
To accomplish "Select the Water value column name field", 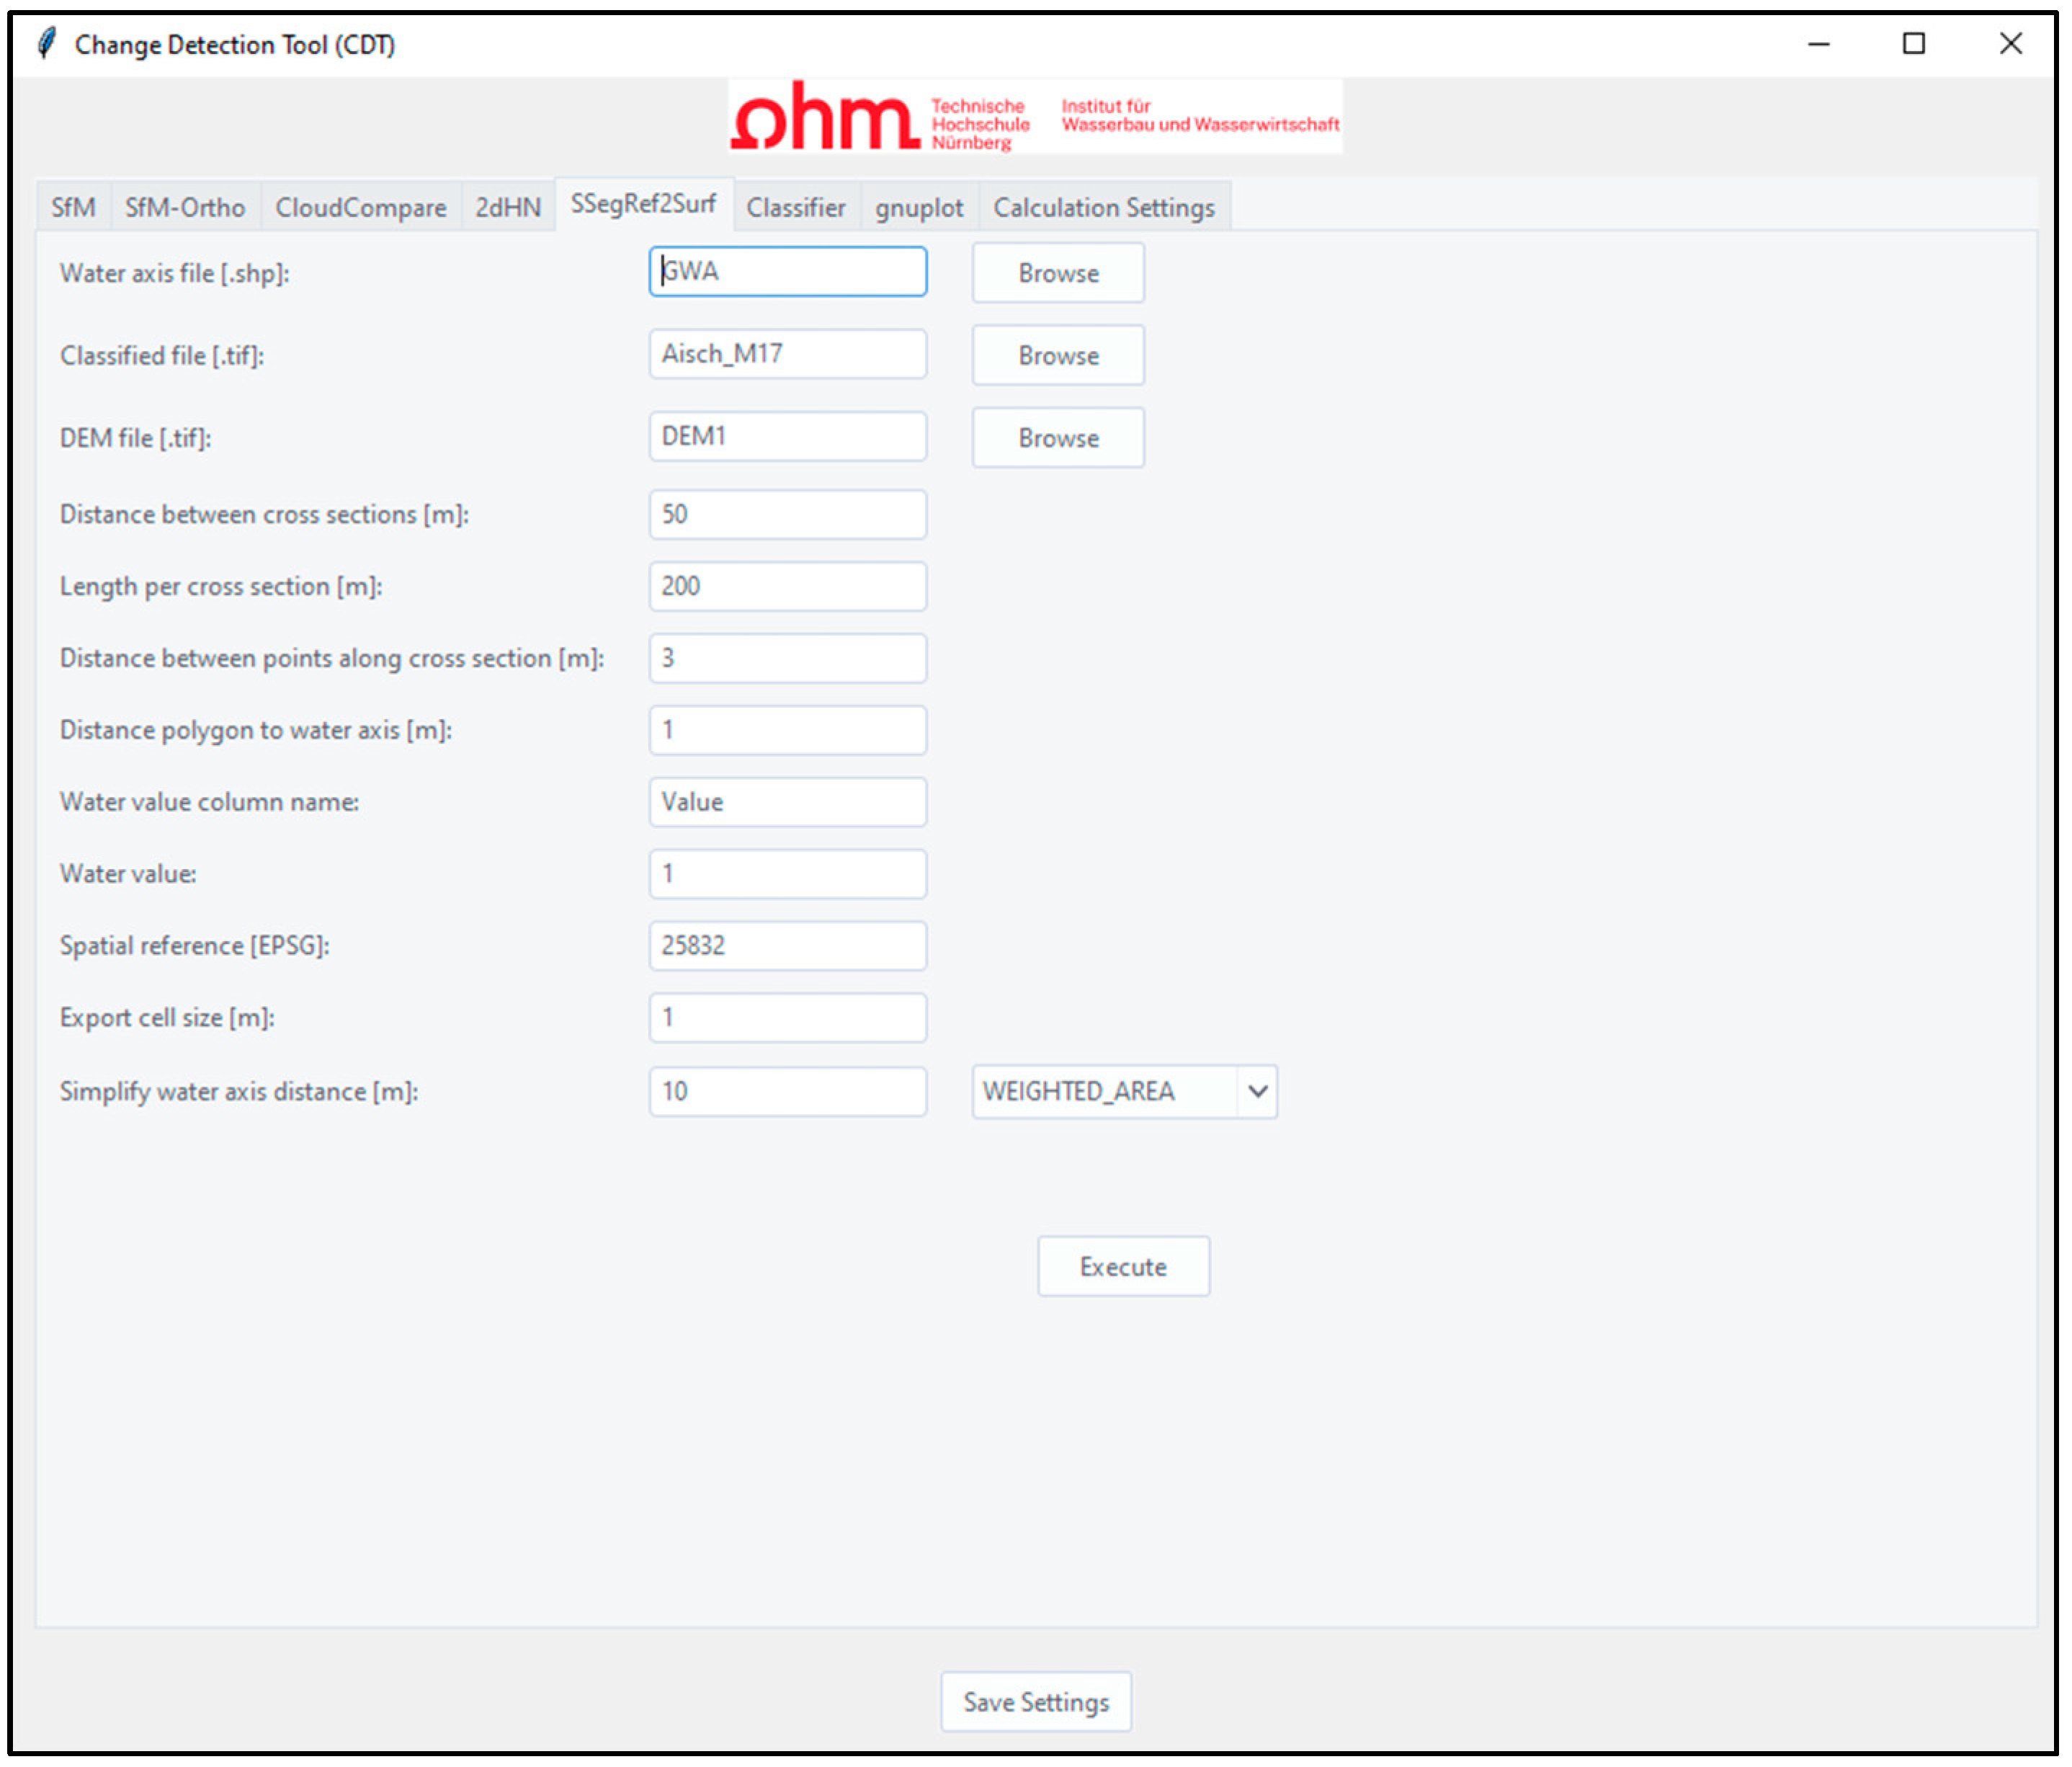I will pyautogui.click(x=787, y=801).
